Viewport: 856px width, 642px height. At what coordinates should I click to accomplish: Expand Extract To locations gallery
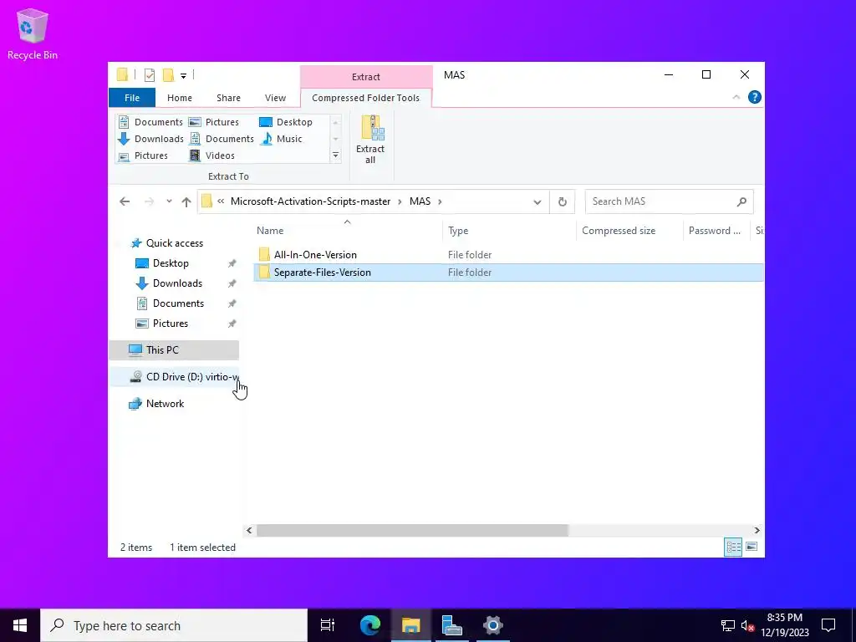[335, 155]
